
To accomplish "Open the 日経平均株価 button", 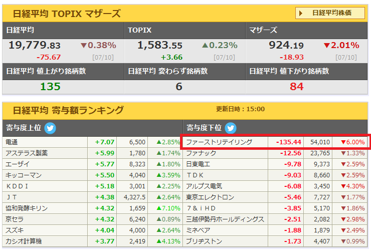I will [330, 13].
